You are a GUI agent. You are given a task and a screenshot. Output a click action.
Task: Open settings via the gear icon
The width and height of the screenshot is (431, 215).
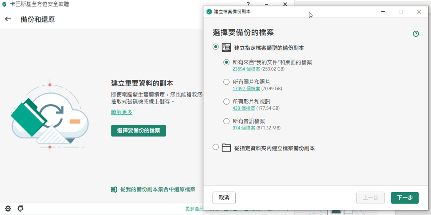point(8,209)
